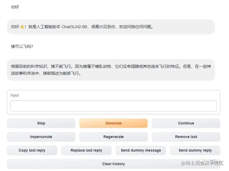The height and width of the screenshot is (171, 229).
Task: Click Remove last to delete the message
Action: [x=186, y=137]
